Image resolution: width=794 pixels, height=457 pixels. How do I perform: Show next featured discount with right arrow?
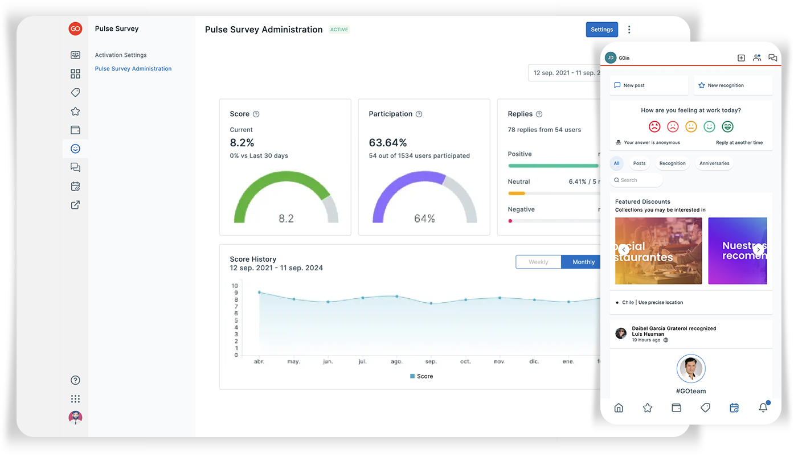tap(758, 249)
